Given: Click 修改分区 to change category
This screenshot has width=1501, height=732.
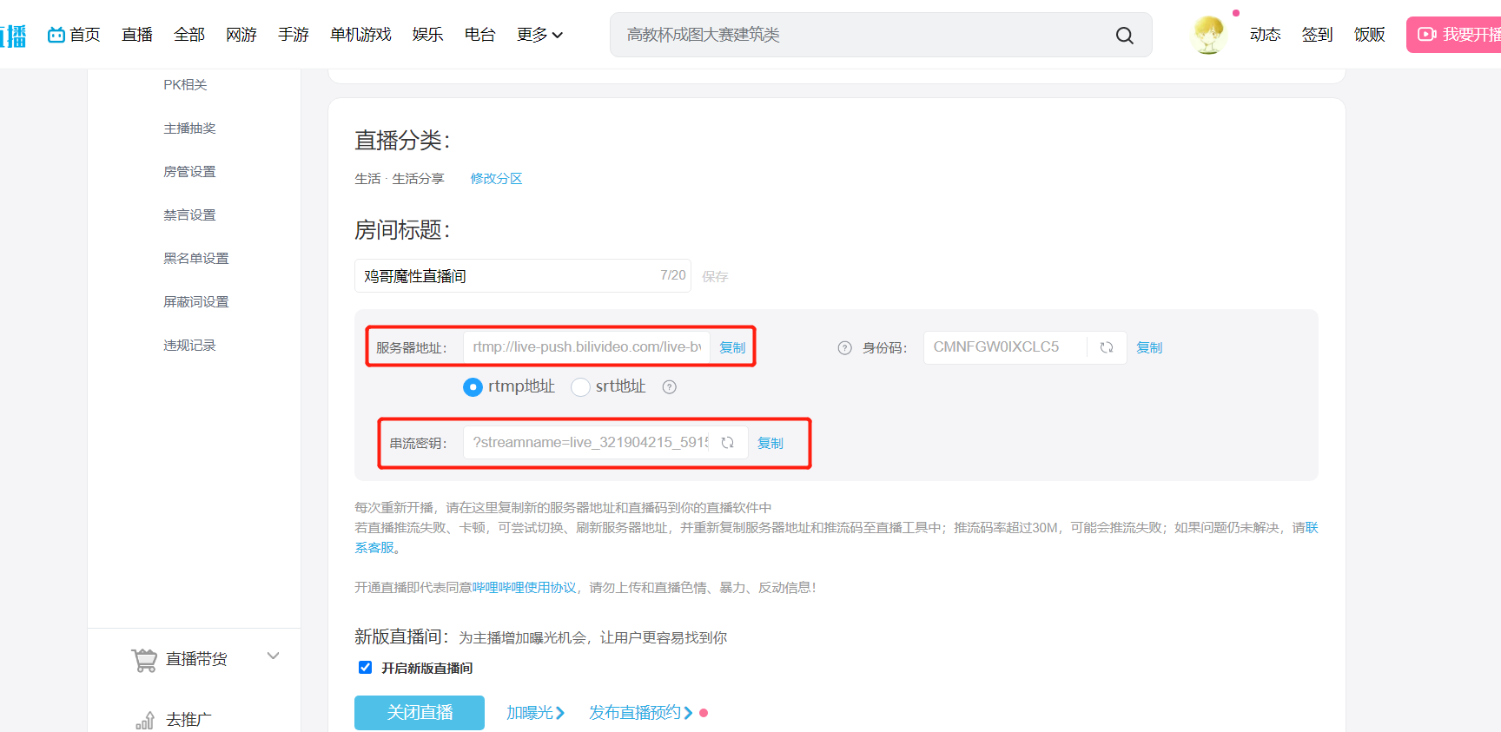Looking at the screenshot, I should (496, 179).
